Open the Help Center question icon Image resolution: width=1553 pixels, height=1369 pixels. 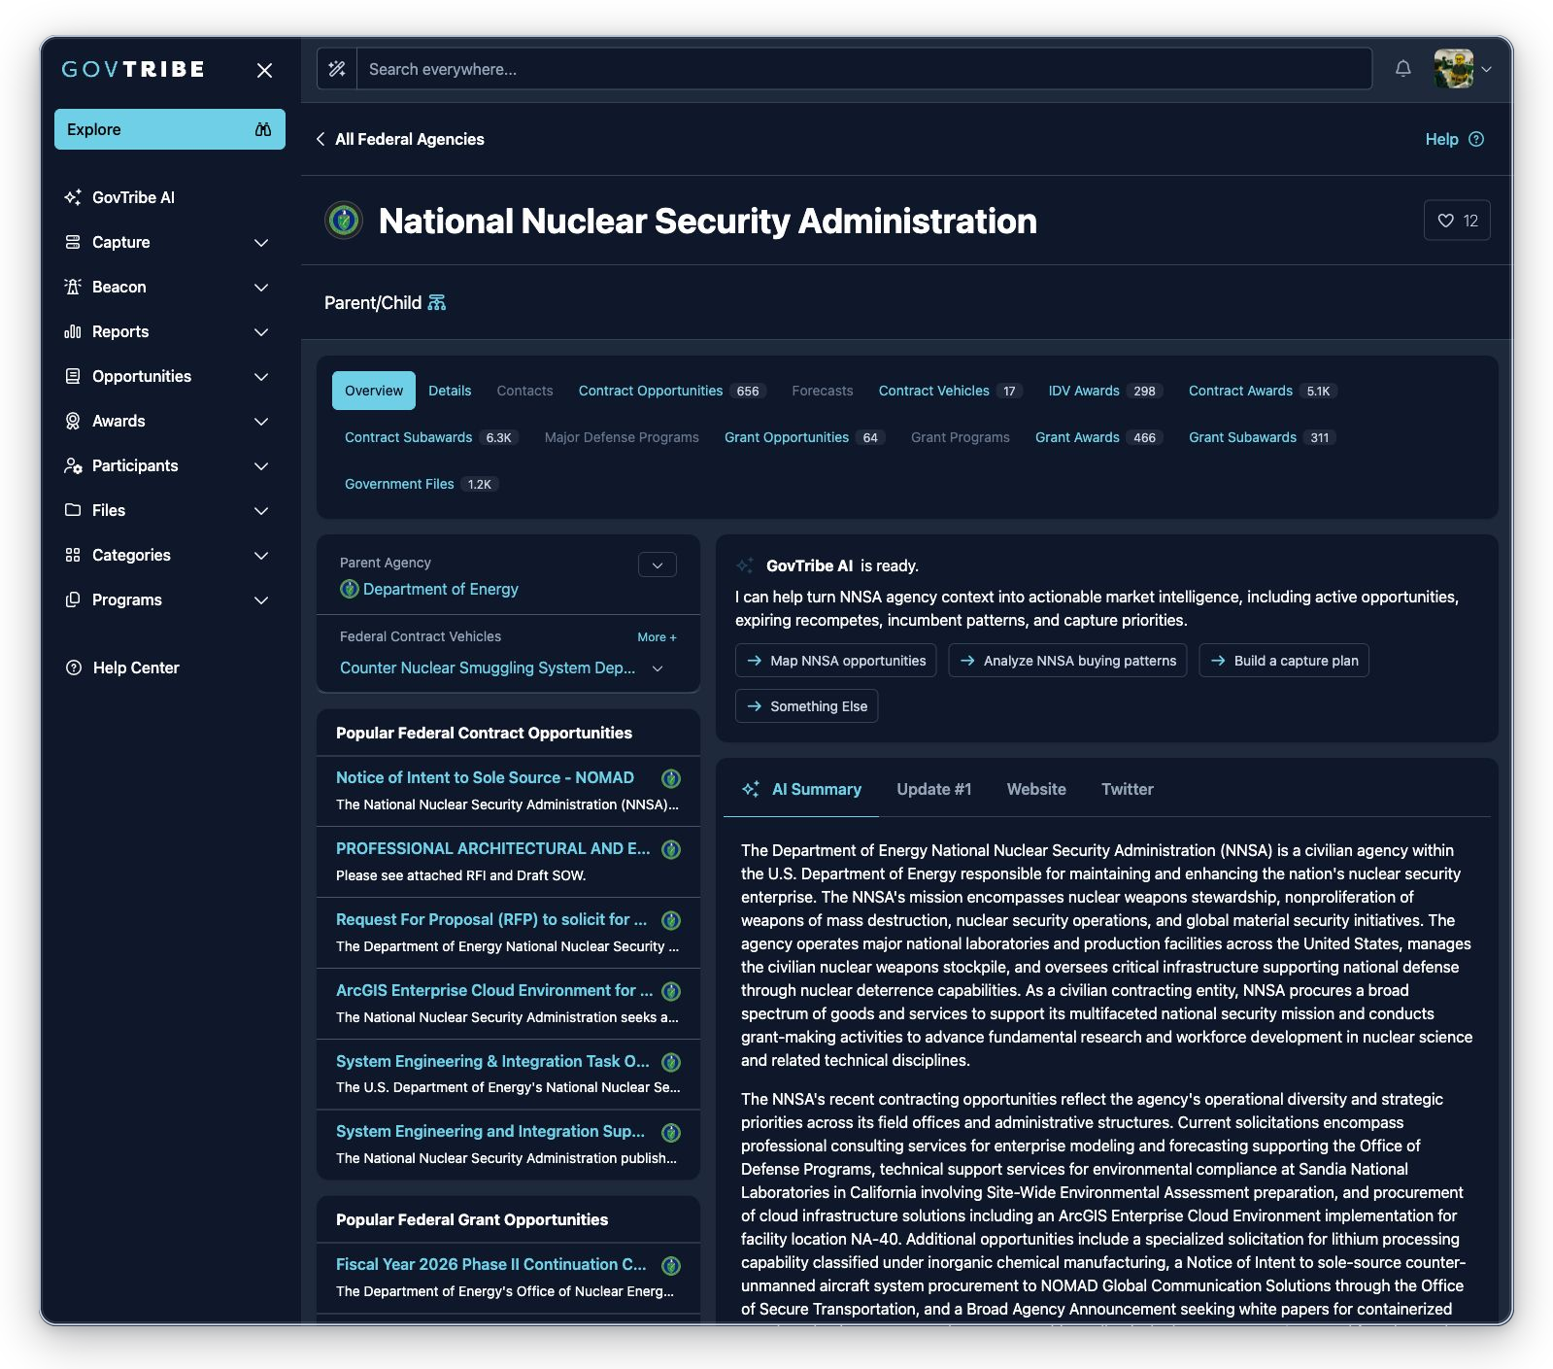click(x=73, y=667)
